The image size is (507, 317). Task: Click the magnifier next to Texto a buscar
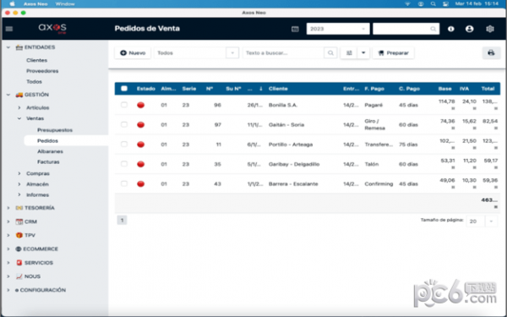point(330,52)
